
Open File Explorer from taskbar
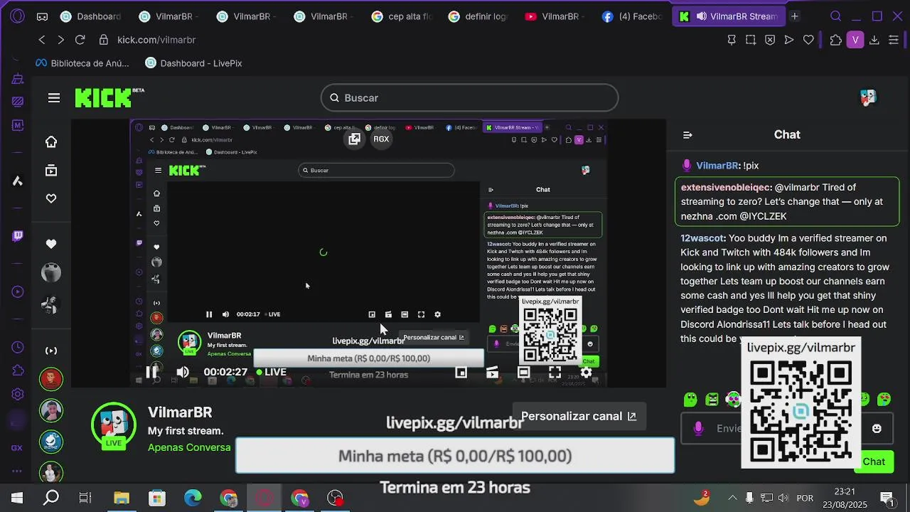[122, 498]
